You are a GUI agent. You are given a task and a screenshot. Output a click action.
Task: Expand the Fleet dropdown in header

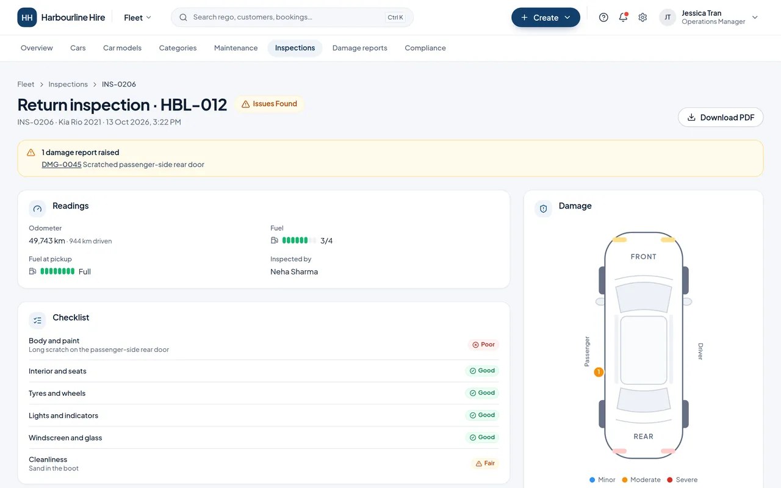pos(137,18)
